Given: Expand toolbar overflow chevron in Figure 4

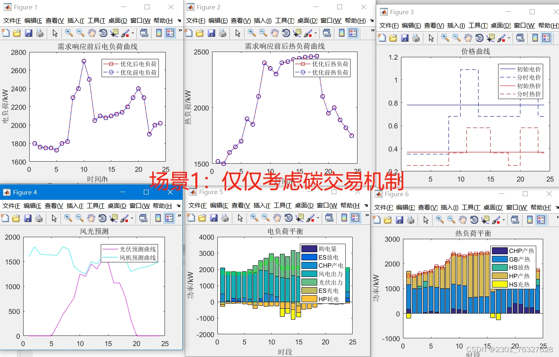Looking at the screenshot, I should click(179, 216).
